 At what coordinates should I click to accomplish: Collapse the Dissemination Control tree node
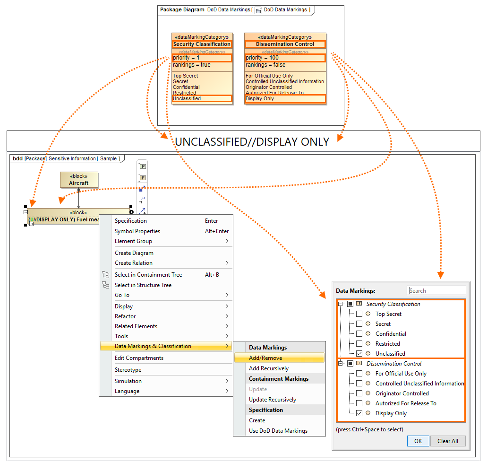[341, 364]
